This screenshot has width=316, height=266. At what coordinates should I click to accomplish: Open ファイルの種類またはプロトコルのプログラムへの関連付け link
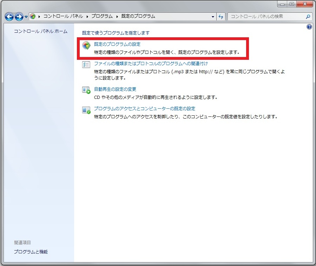(151, 64)
